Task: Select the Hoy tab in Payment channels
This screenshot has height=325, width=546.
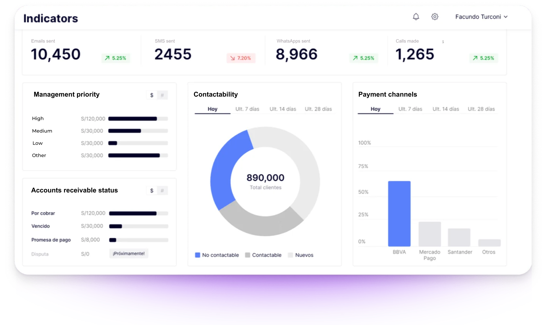Action: pyautogui.click(x=376, y=109)
